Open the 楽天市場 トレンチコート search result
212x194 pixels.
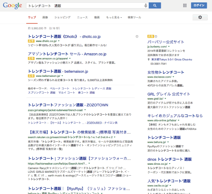79,132
